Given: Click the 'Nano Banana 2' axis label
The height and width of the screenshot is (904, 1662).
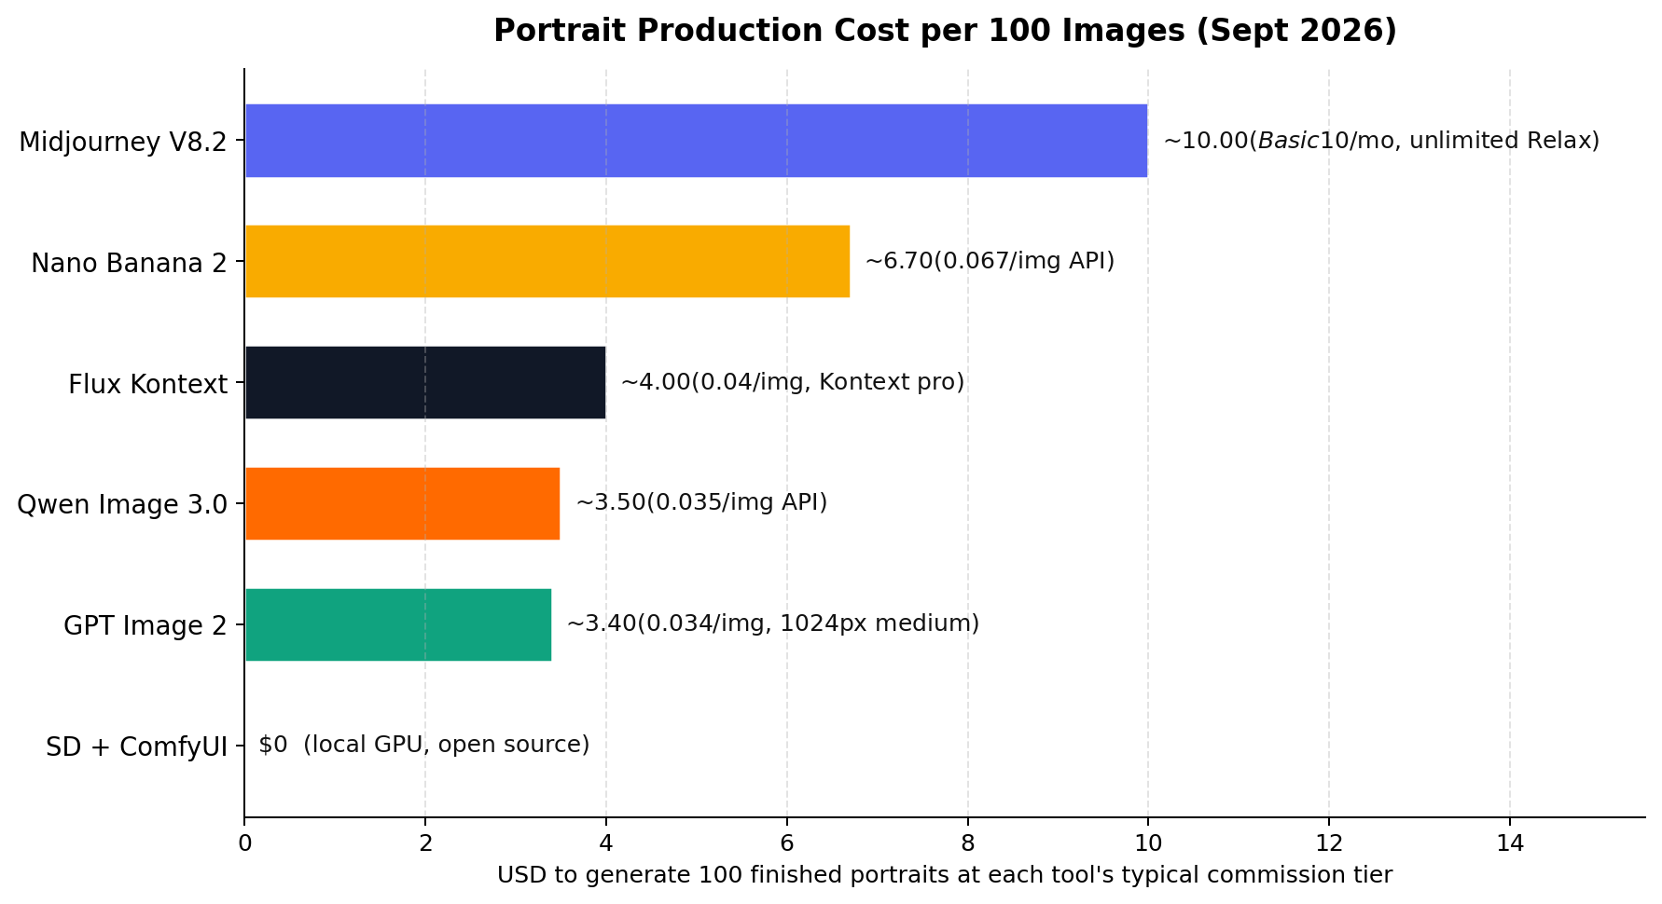Looking at the screenshot, I should click(129, 264).
